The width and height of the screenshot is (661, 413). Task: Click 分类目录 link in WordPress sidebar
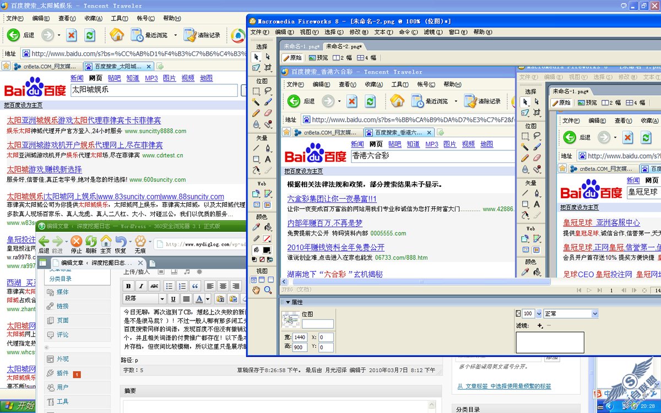60,279
